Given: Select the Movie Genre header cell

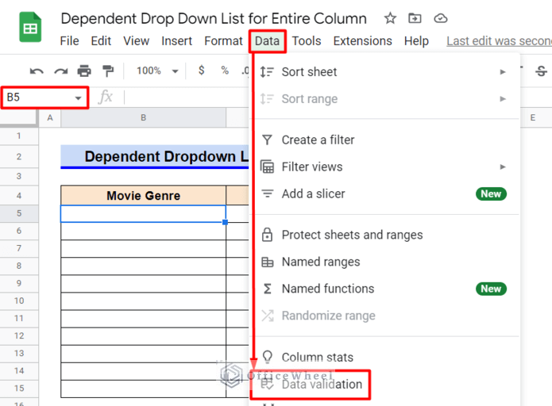Looking at the screenshot, I should point(143,195).
